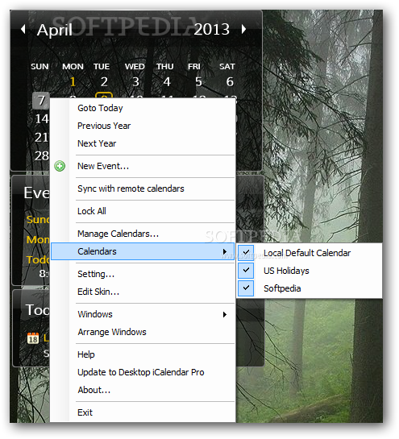The width and height of the screenshot is (399, 439).
Task: Click the TUE weekday header
Action: 102,66
